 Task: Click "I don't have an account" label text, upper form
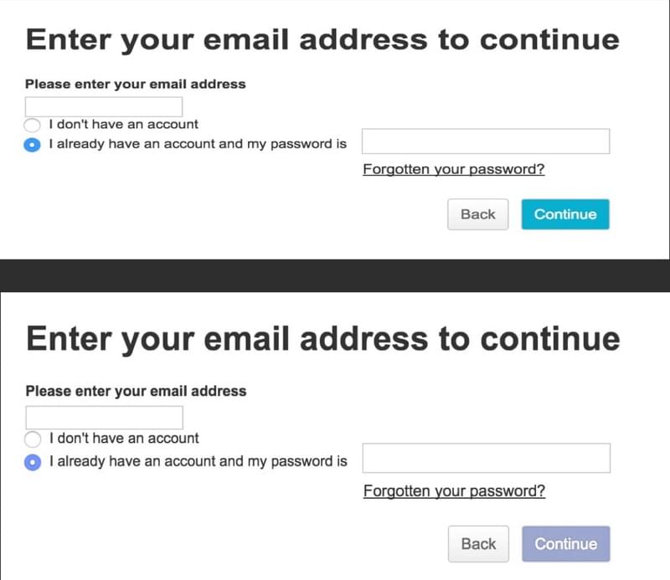[x=123, y=124]
